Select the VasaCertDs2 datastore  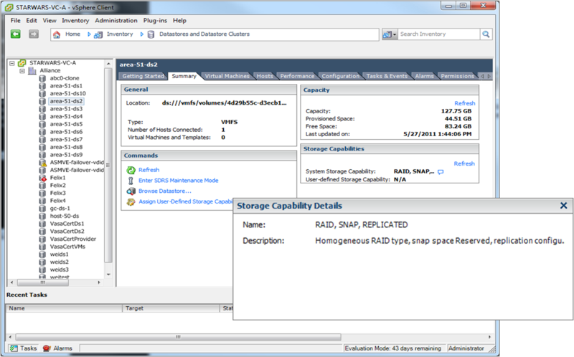click(x=67, y=232)
